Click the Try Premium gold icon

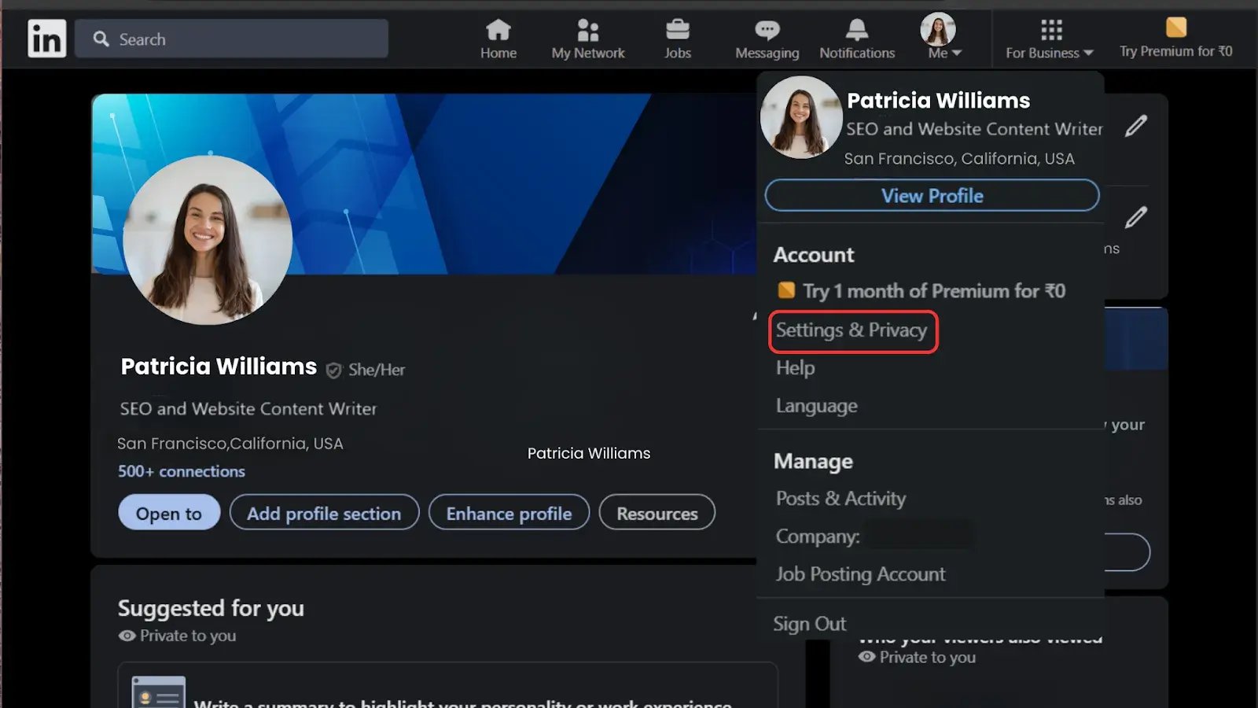coord(1175,28)
